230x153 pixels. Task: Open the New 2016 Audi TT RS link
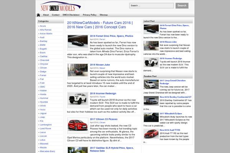tap(170, 130)
